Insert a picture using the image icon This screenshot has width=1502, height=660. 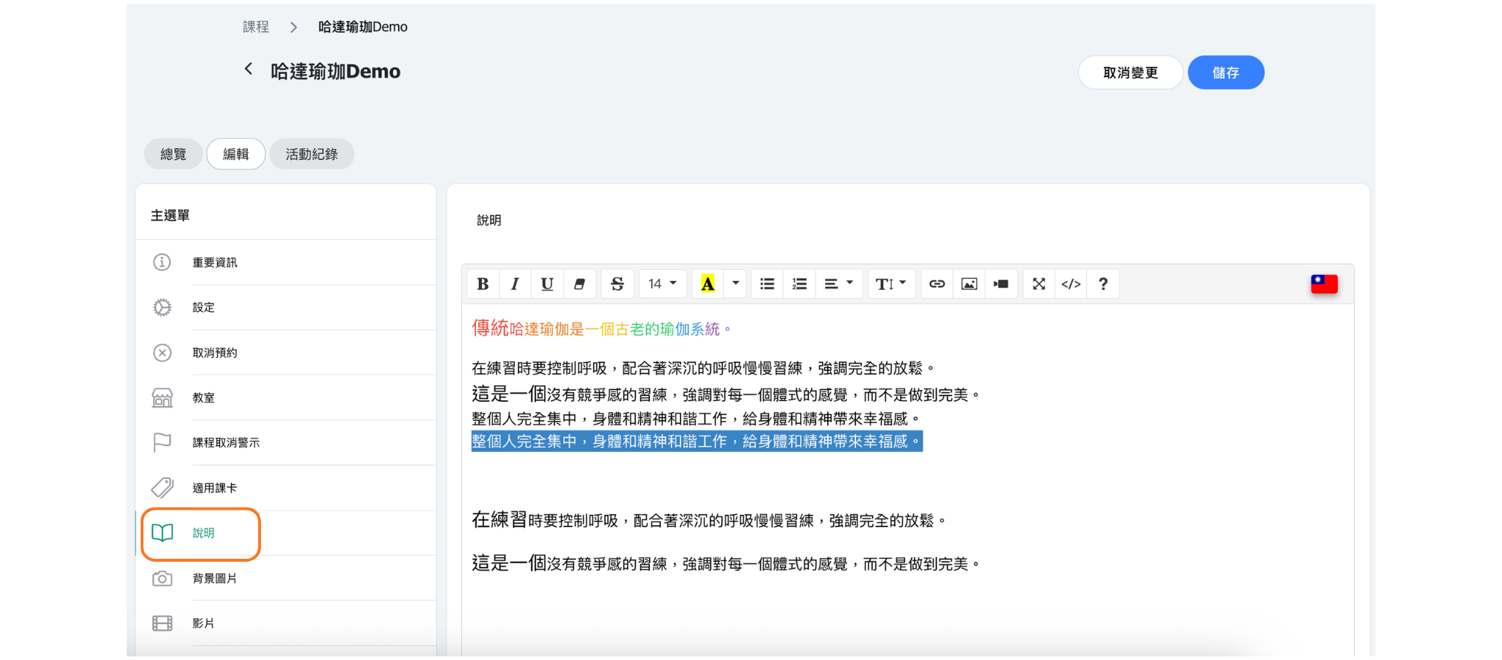[x=969, y=284]
